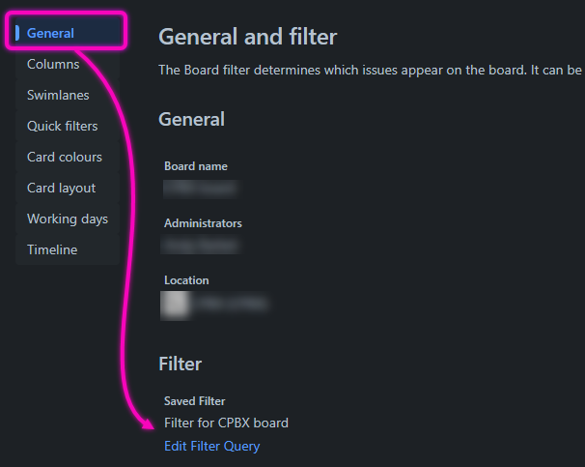Select Working days in sidebar
The image size is (585, 467).
(x=67, y=219)
